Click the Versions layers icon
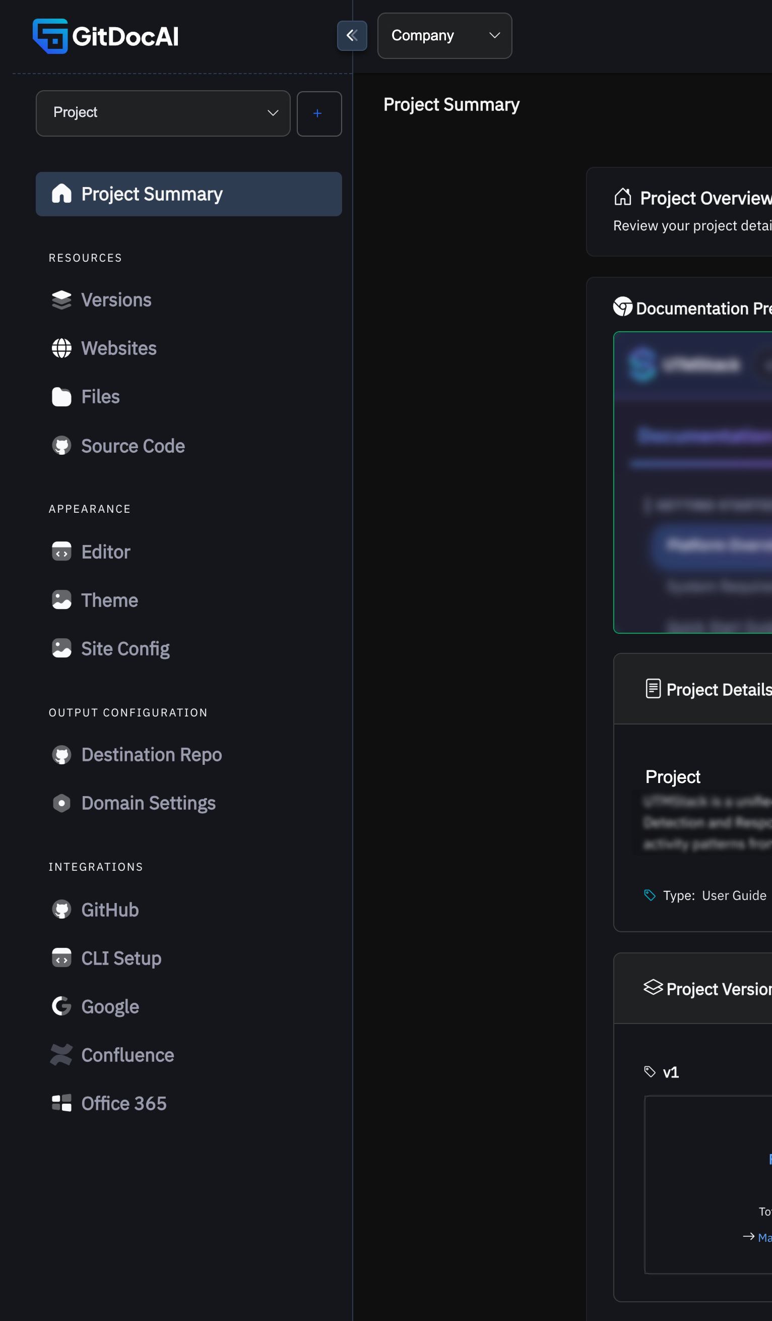 coord(61,300)
